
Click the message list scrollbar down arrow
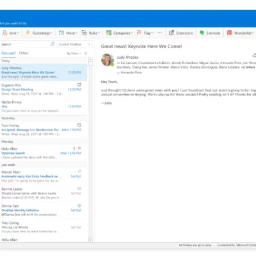[90, 240]
